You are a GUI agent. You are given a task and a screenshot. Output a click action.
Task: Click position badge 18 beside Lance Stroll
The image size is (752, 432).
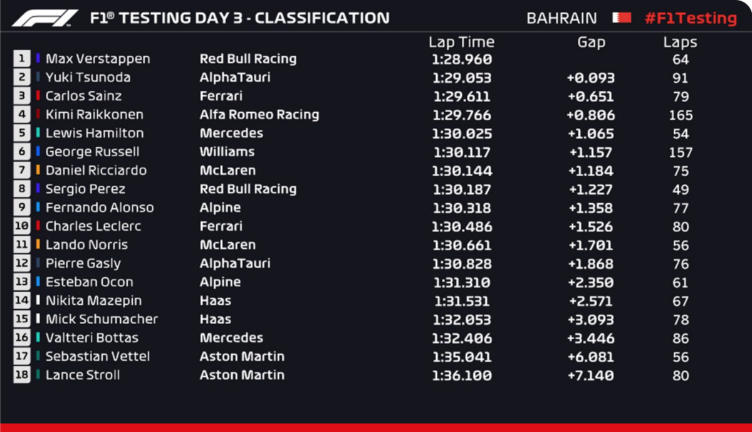tap(22, 375)
